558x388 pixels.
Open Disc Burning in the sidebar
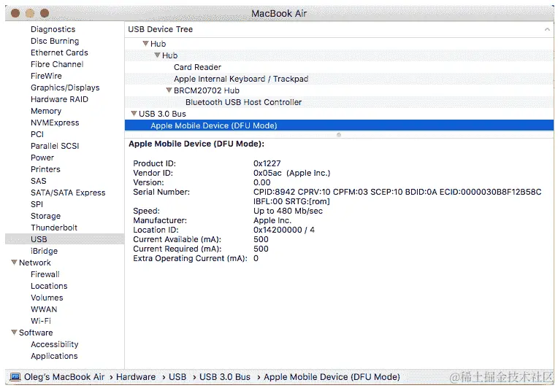[55, 42]
